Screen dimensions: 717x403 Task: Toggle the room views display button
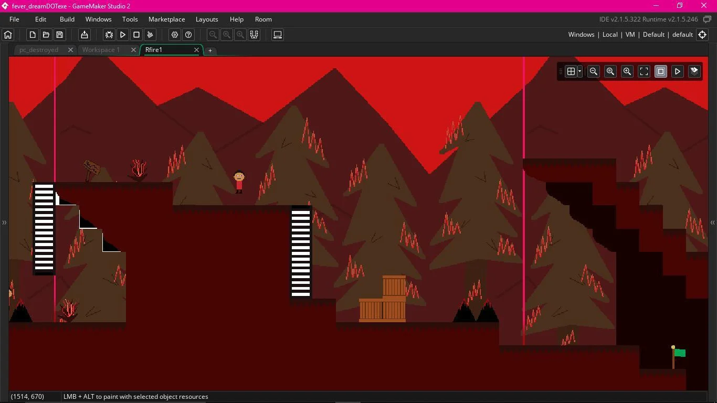click(661, 71)
